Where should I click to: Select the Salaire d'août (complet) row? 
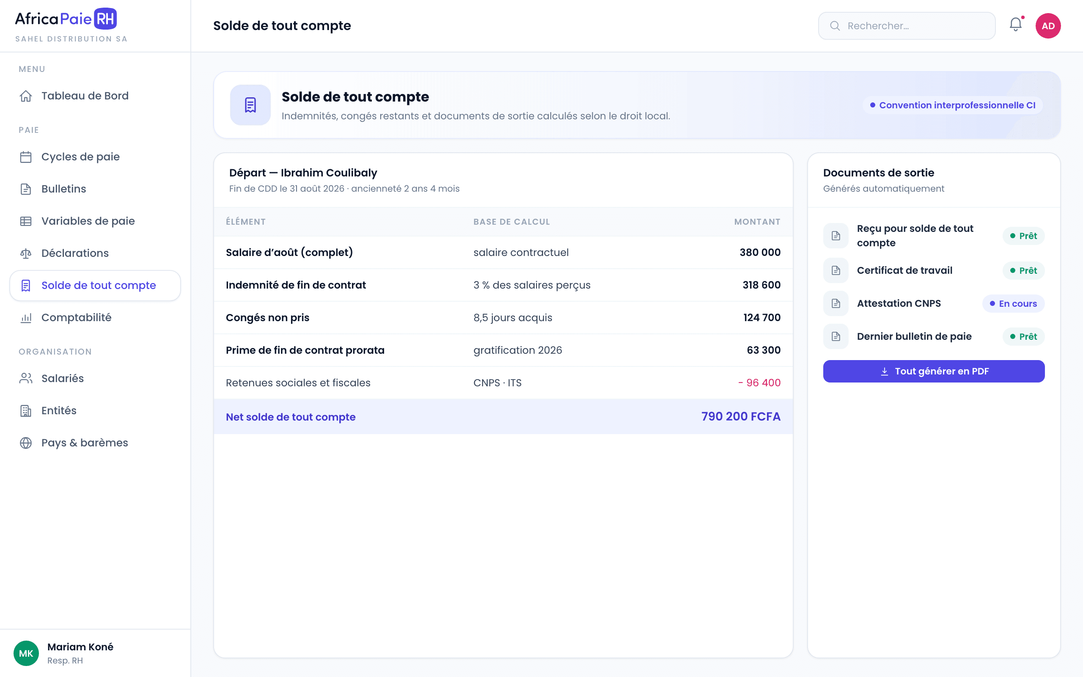click(x=503, y=253)
